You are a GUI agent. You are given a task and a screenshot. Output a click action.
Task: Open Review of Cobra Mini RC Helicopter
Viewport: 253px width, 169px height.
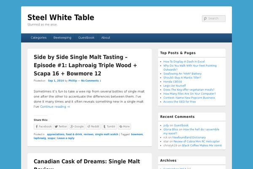[196, 142]
